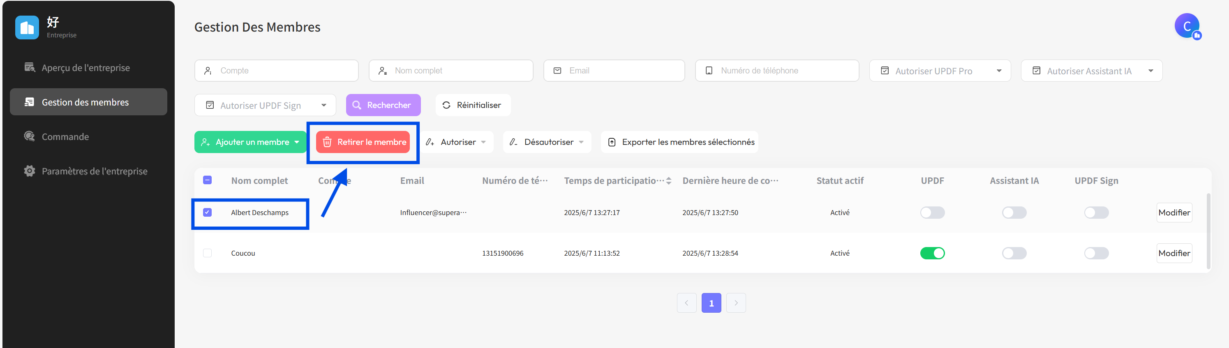Open the user avatar C profile menu
This screenshot has width=1229, height=348.
point(1187,26)
